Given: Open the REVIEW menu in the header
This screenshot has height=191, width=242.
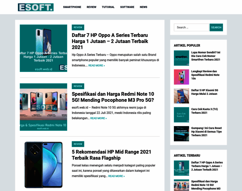Looking at the screenshot, I should click(91, 7).
